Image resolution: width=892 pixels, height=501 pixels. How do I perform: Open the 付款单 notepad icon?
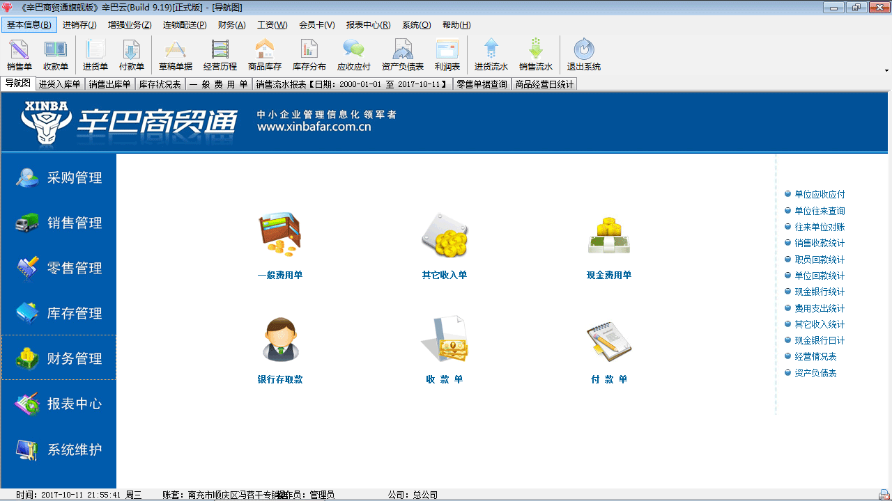pyautogui.click(x=609, y=341)
